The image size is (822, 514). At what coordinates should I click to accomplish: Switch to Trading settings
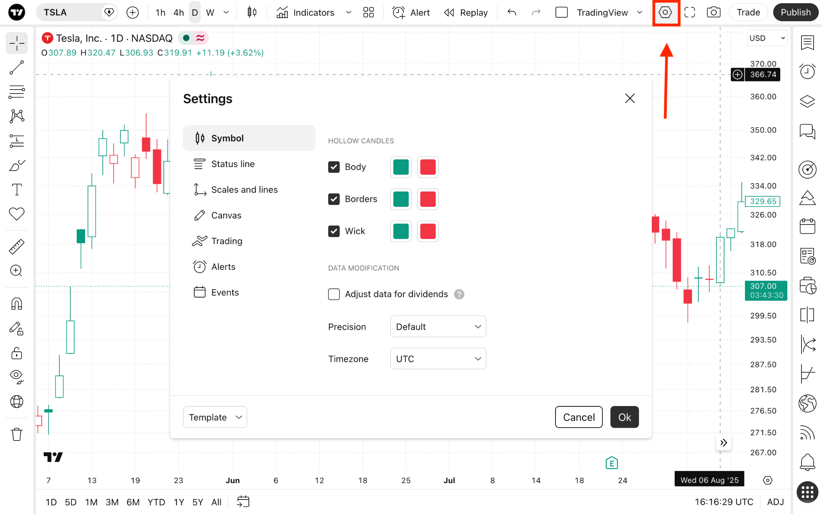pyautogui.click(x=249, y=241)
